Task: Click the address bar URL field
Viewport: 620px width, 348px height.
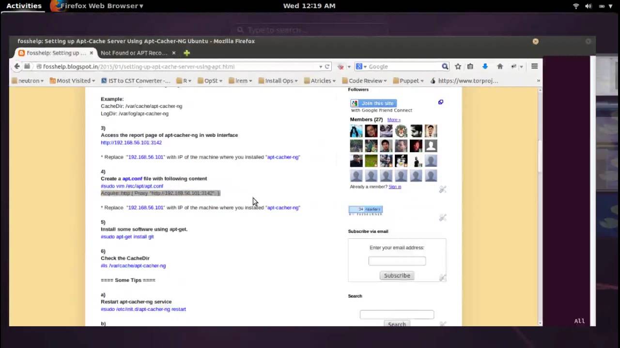Action: pos(179,67)
